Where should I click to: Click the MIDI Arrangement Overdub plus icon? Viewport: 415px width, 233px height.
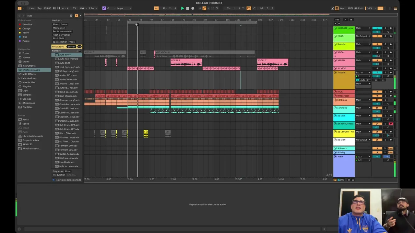pyautogui.click(x=200, y=8)
